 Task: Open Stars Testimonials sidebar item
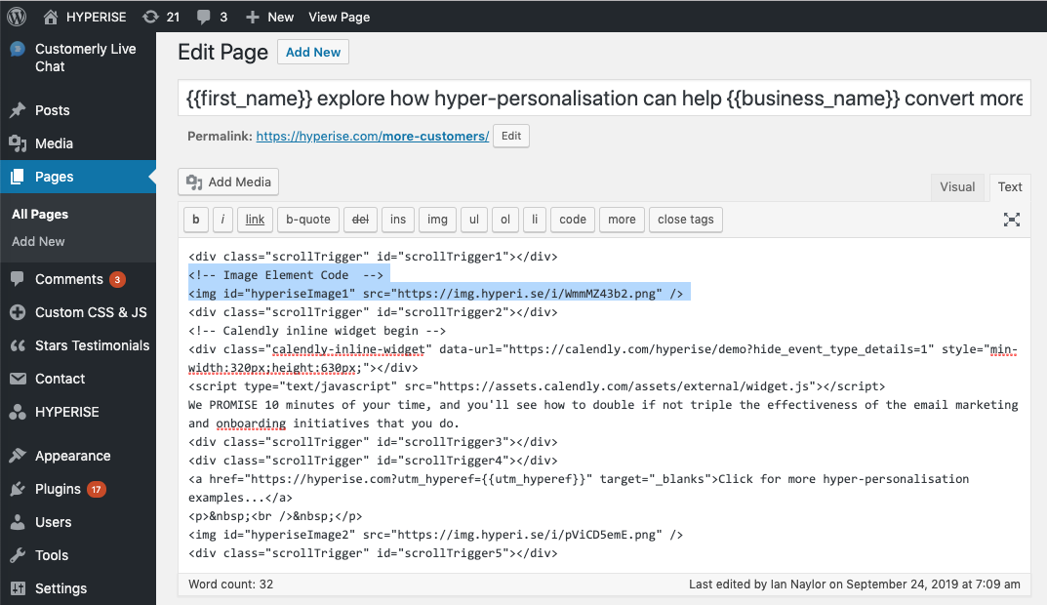point(92,345)
